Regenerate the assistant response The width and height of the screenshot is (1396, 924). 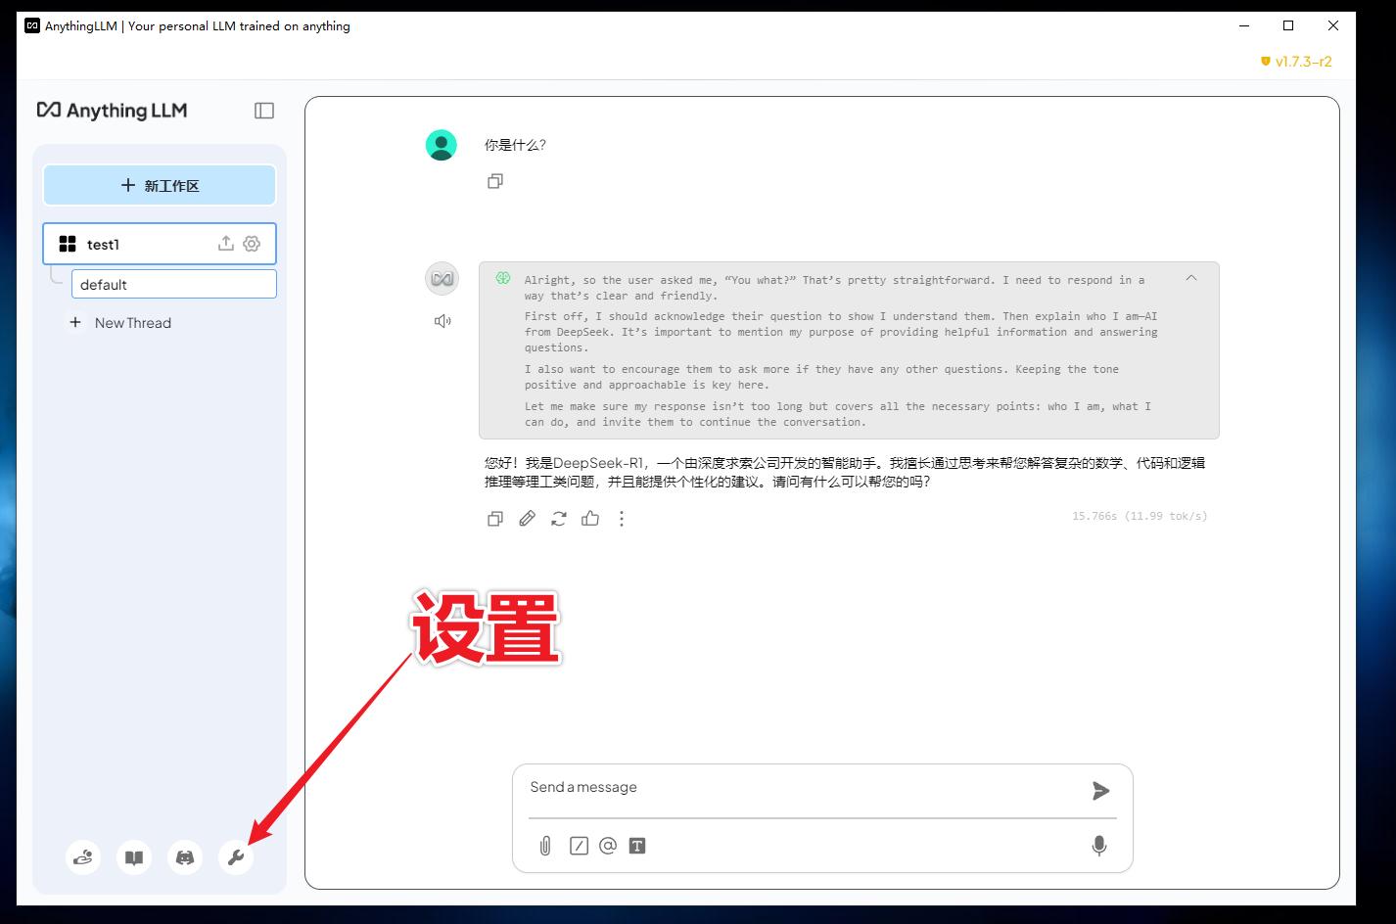pyautogui.click(x=558, y=519)
